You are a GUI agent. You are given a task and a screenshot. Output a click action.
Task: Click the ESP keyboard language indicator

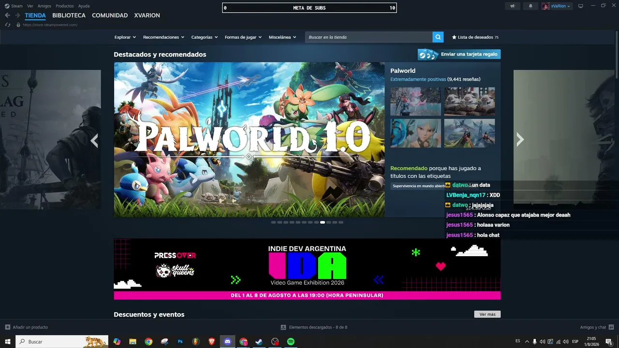[575, 342]
